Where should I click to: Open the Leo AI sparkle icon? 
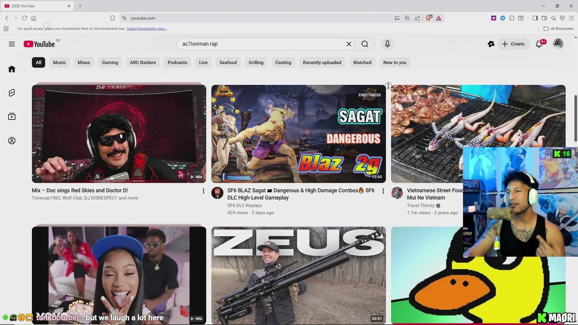click(553, 18)
